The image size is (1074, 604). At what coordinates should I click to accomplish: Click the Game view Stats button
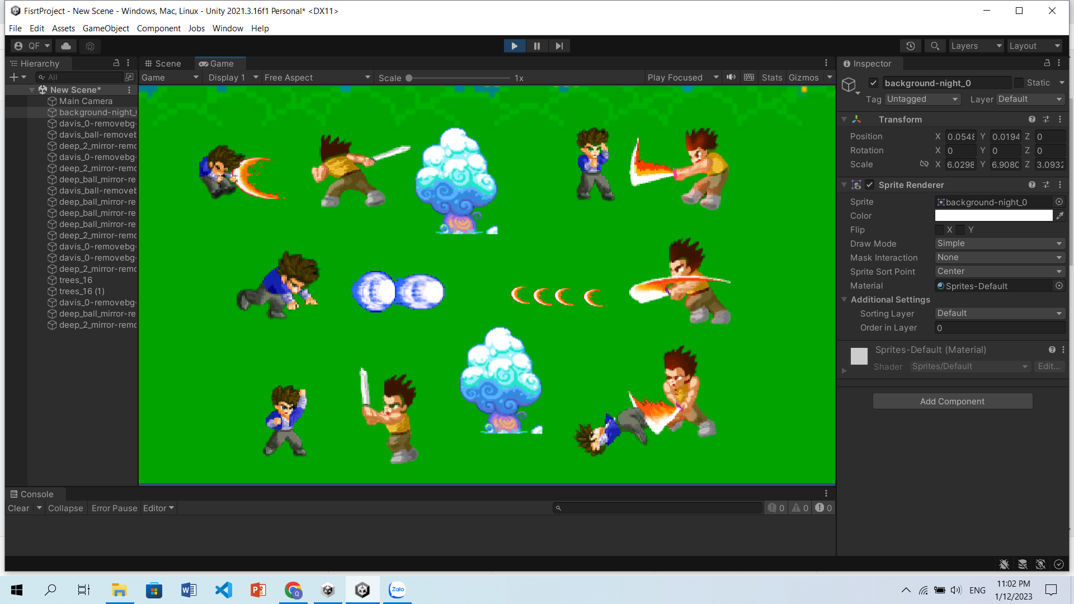[x=771, y=77]
